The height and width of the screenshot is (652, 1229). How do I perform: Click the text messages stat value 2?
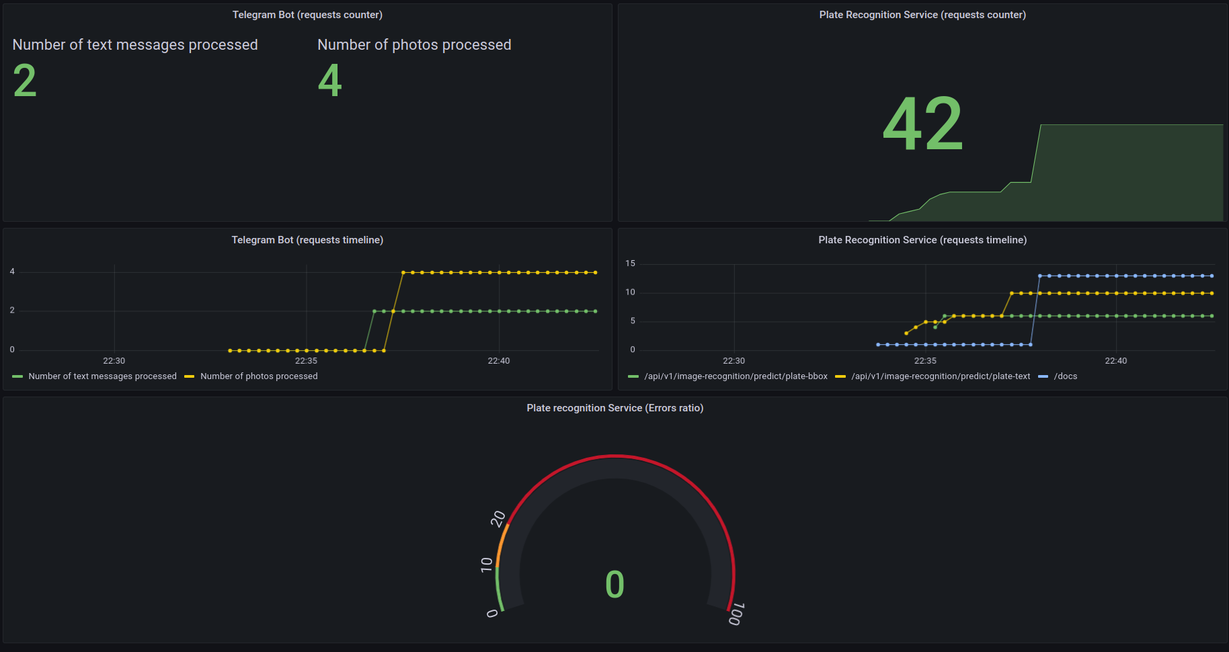pyautogui.click(x=25, y=81)
